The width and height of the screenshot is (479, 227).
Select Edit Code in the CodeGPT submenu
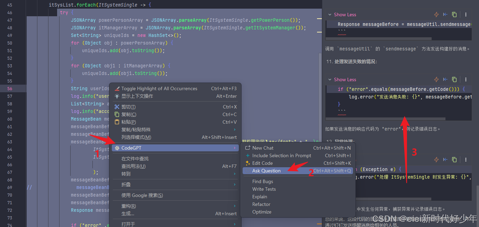[298, 163]
